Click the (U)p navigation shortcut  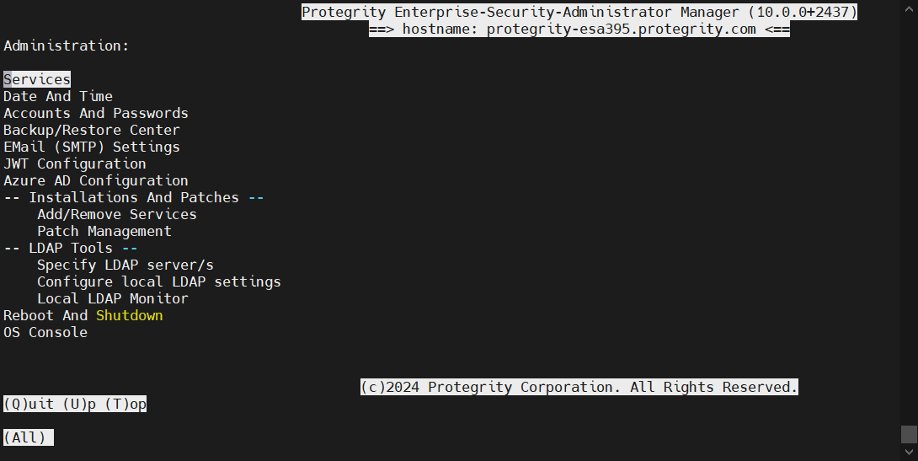click(79, 405)
